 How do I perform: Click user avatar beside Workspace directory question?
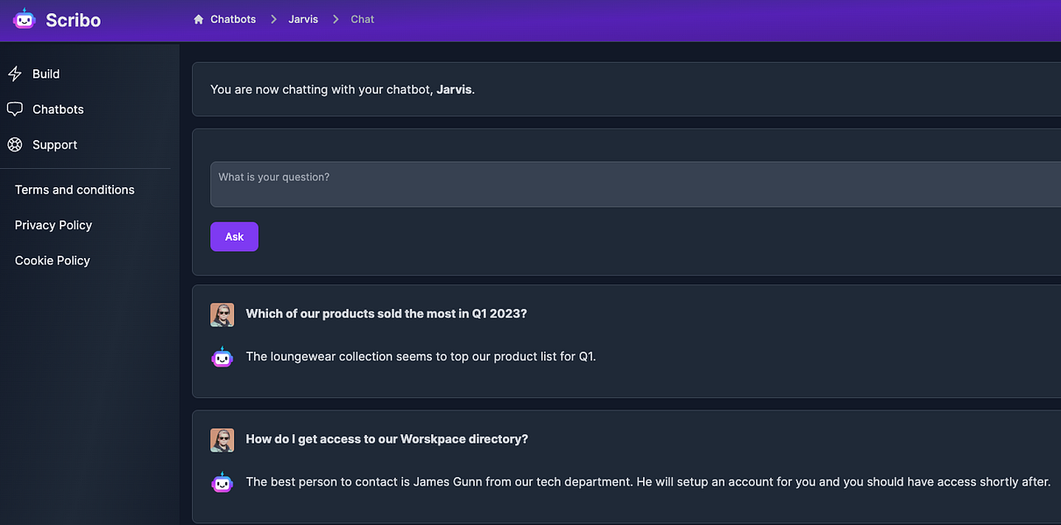(223, 440)
